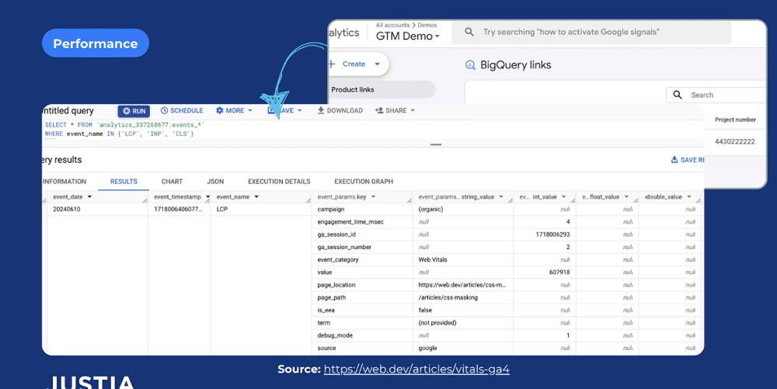The height and width of the screenshot is (389, 777).
Task: Click the RUN query button
Action: pos(134,111)
